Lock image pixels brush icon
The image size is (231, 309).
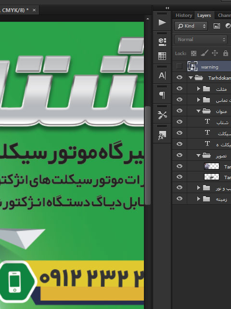pyautogui.click(x=204, y=53)
